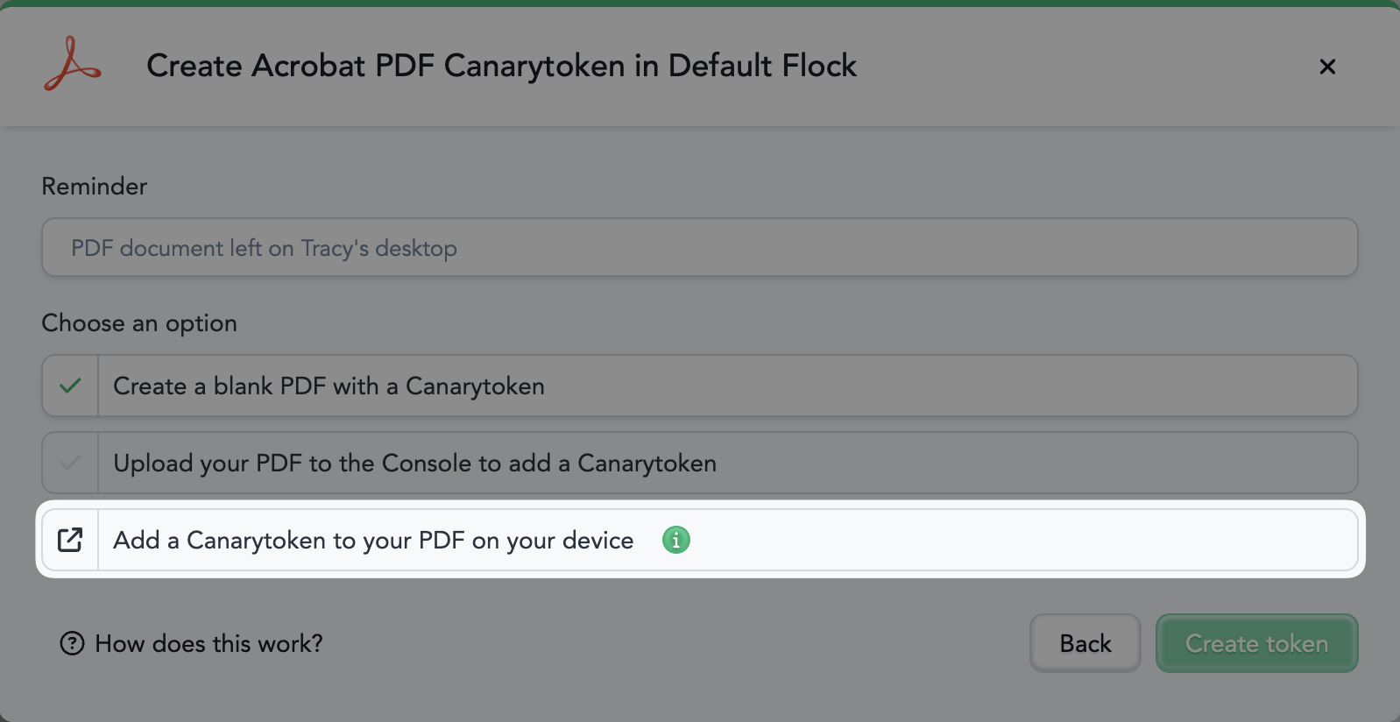This screenshot has height=722, width=1400.
Task: Select 'Create a blank PDF with a Canarytoken'
Action: tap(700, 386)
